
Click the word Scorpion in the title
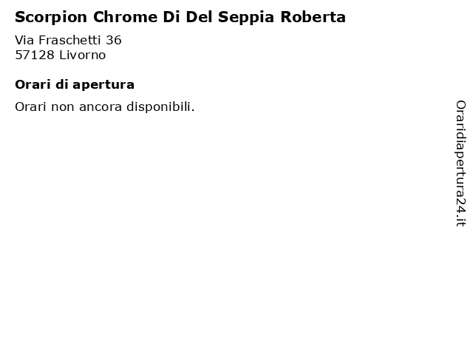(51, 18)
